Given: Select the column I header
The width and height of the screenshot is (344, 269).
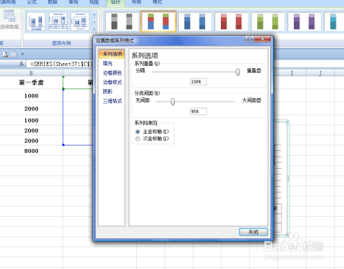Looking at the screenshot, I should (292, 73).
